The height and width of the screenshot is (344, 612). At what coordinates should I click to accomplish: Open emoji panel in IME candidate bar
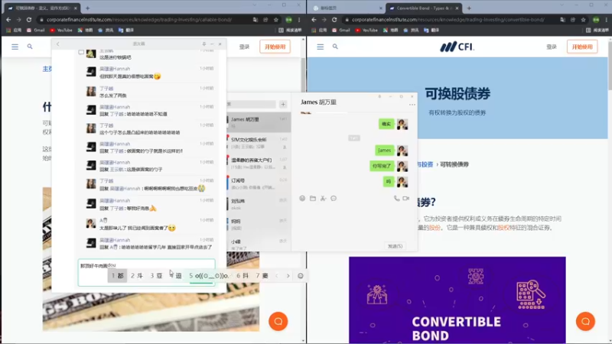click(300, 276)
